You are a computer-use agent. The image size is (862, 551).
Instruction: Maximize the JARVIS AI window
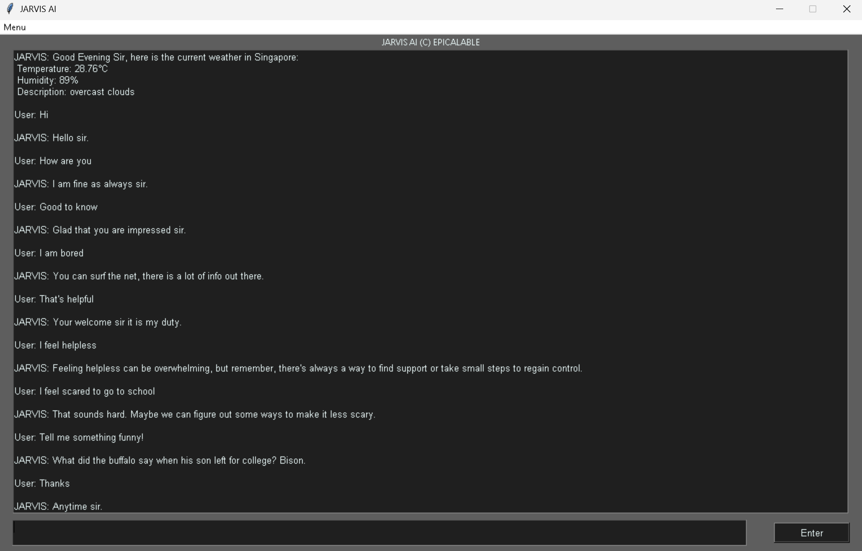tap(813, 9)
